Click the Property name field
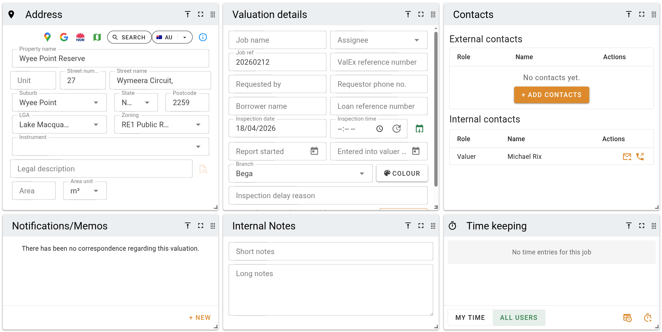Image resolution: width=662 pixels, height=332 pixels. point(110,58)
